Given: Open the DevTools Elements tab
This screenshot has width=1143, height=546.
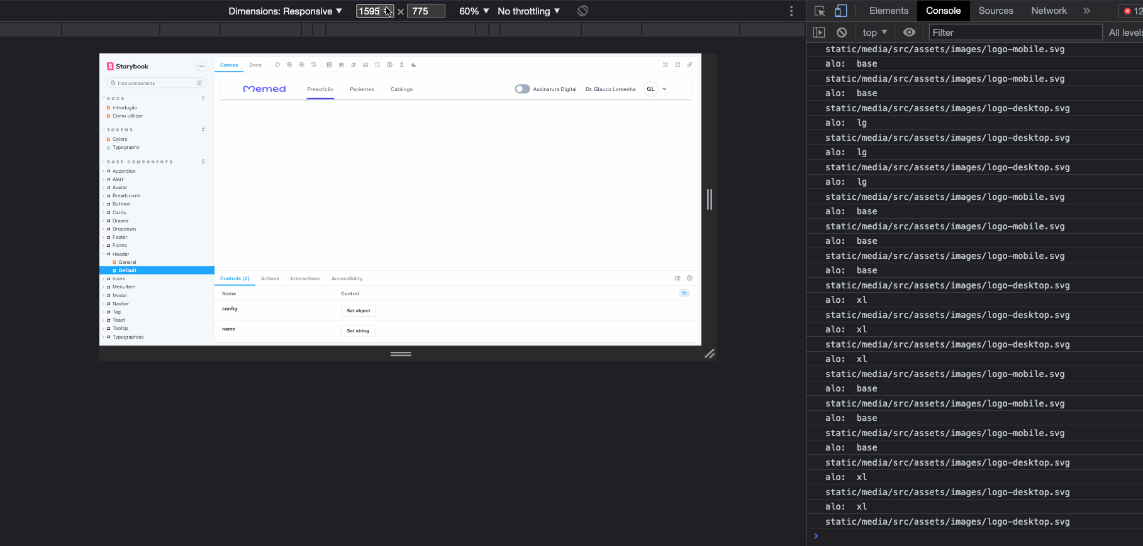Looking at the screenshot, I should coord(888,11).
